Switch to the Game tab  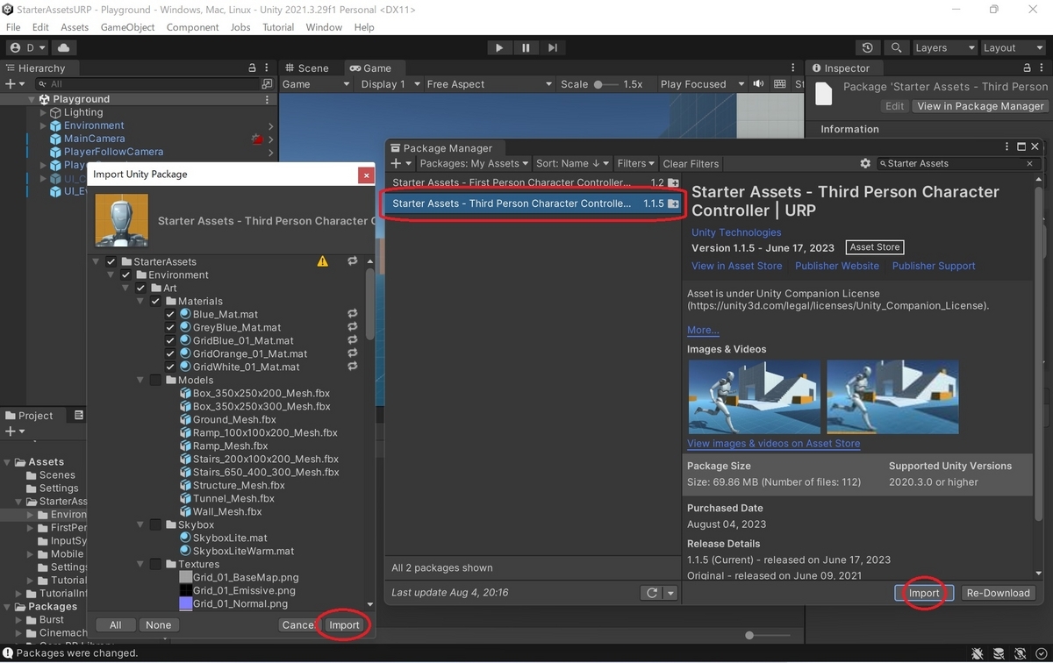pos(369,68)
